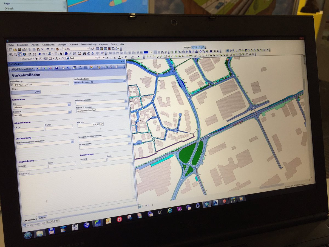Click the go-back navigation arrow on the toolbar
This screenshot has width=329, height=247.
point(40,54)
